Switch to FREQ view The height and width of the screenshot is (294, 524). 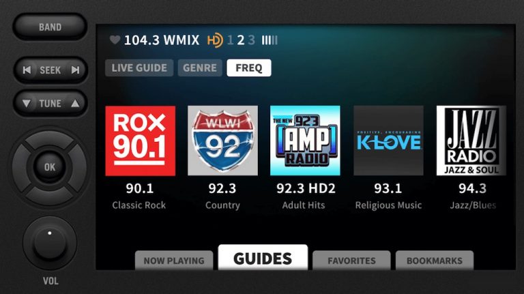point(249,68)
